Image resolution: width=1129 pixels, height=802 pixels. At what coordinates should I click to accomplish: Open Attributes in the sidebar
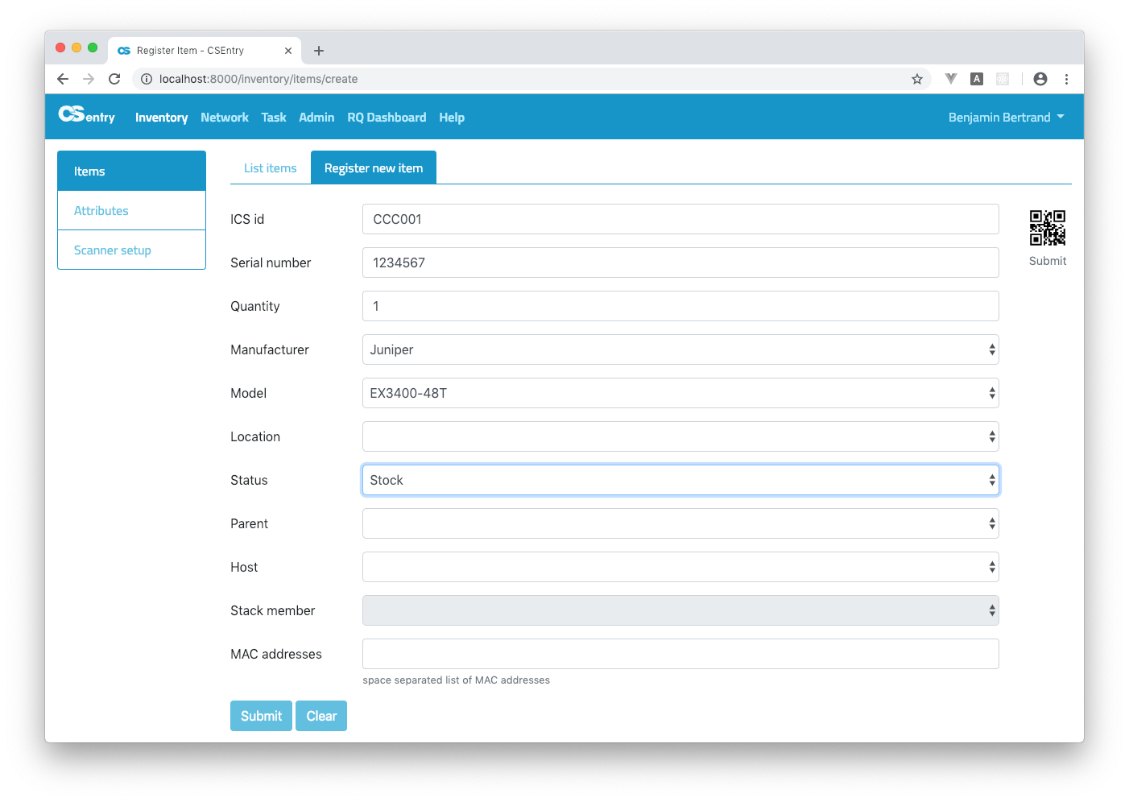pos(101,211)
